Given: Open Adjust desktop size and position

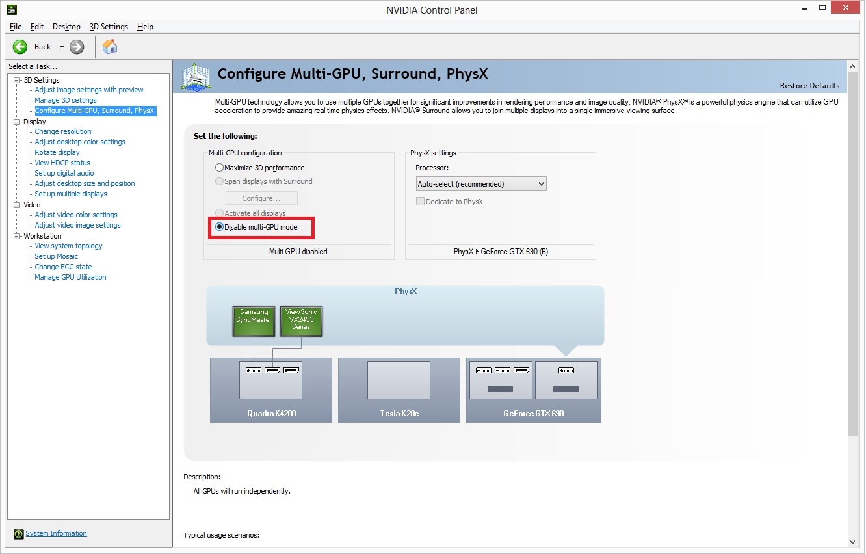Looking at the screenshot, I should tap(85, 184).
